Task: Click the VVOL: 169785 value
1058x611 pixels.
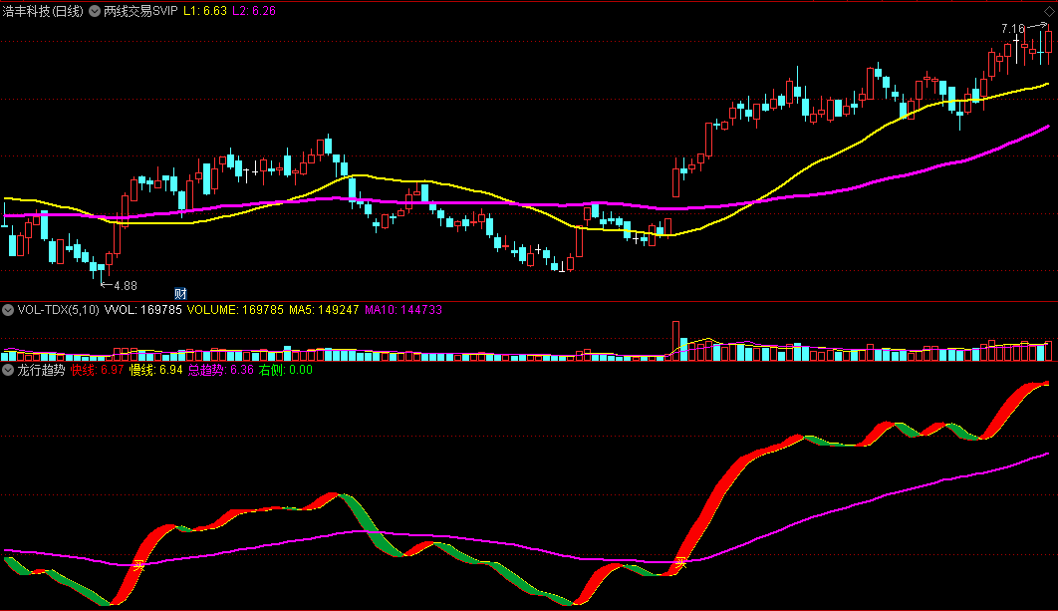Action: click(143, 310)
